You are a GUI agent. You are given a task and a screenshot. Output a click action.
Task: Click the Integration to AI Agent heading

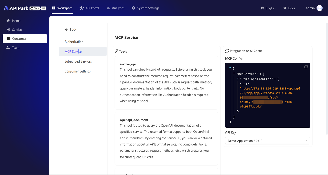coord(246,51)
